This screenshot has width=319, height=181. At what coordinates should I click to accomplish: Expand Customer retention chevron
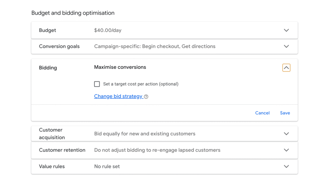tap(286, 150)
